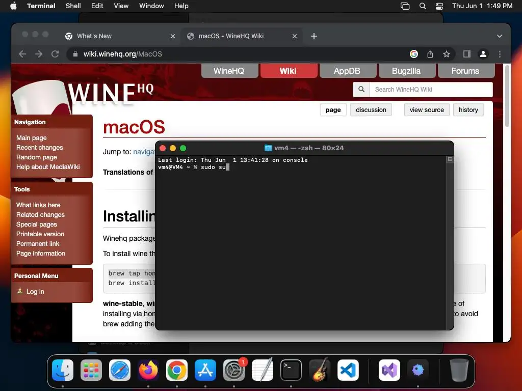
Task: Bookmark this page with star icon
Action: click(x=447, y=54)
